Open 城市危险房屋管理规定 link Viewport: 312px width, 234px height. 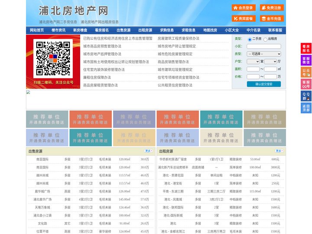tap(175, 54)
